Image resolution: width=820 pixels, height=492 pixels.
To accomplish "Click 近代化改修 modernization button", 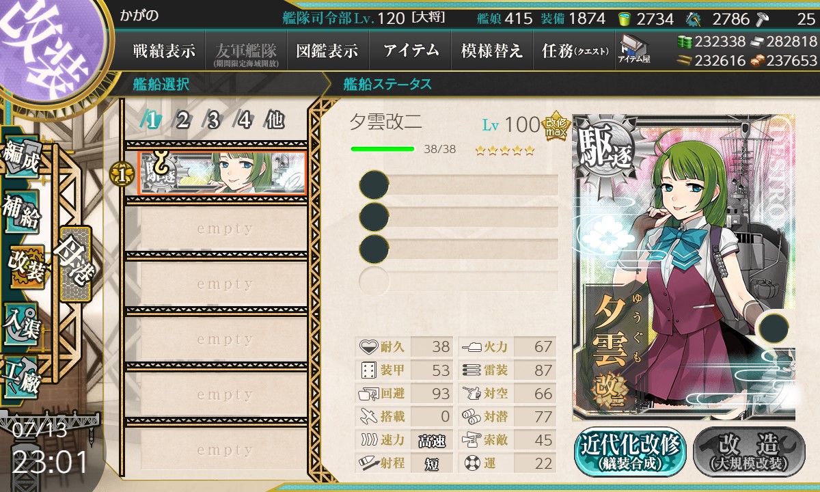I will [631, 451].
